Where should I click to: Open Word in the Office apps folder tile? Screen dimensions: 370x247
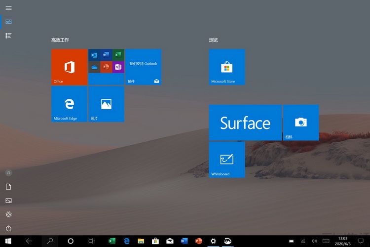[x=106, y=55]
